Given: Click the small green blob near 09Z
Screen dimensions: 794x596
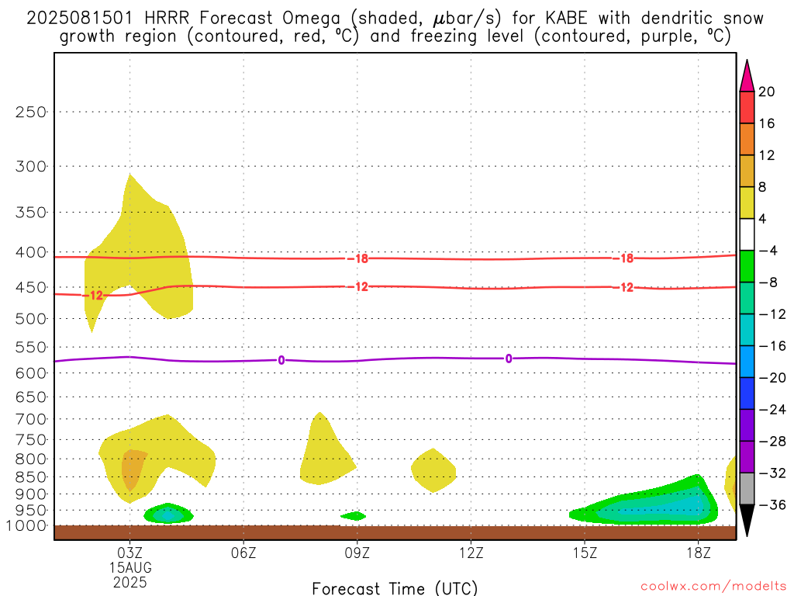Looking at the screenshot, I should [x=354, y=516].
